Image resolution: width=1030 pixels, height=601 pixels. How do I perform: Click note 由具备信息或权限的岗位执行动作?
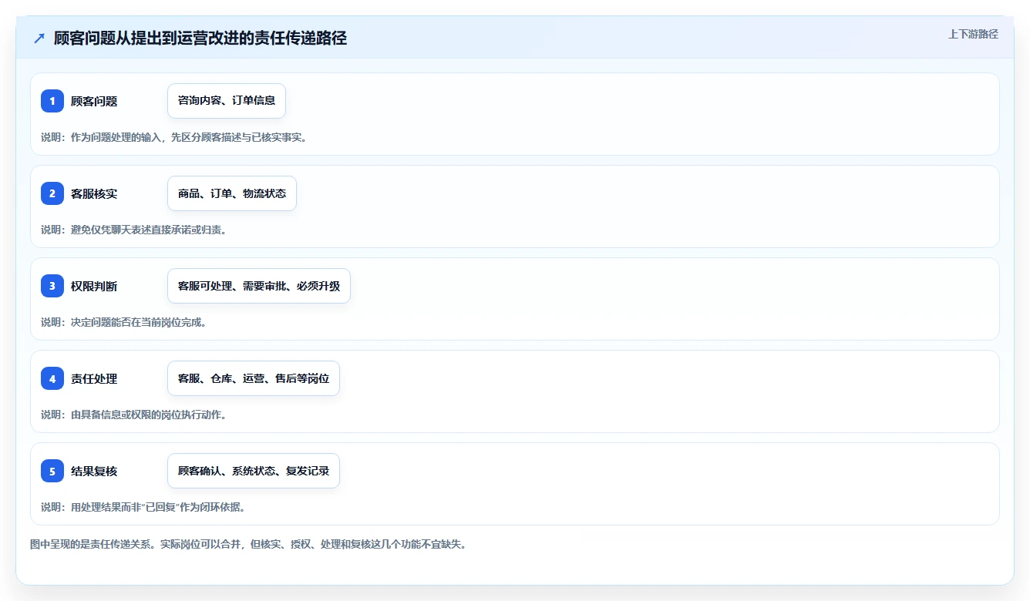[133, 415]
